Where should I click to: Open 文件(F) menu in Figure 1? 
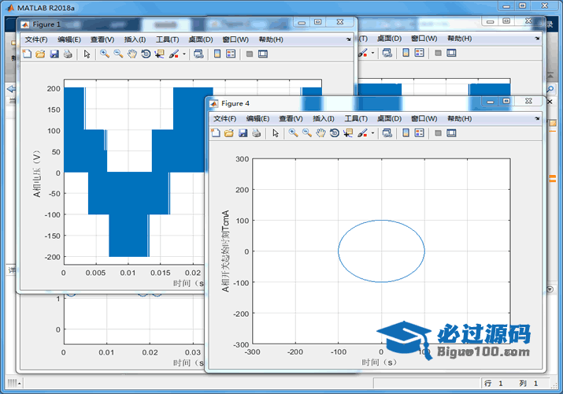(x=36, y=39)
